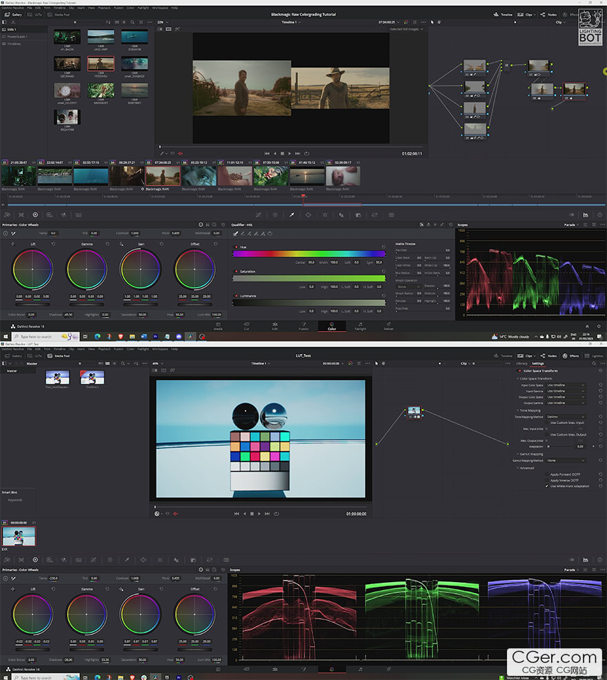Open Parade scope type dropdown in Colorgrading Tutorial window
The width and height of the screenshot is (607, 680).
(x=572, y=225)
